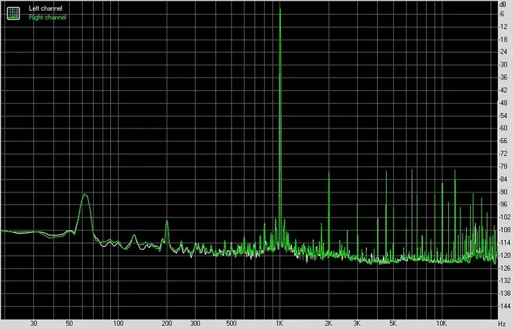
Task: Click the Hz unit label
Action: coord(502,324)
